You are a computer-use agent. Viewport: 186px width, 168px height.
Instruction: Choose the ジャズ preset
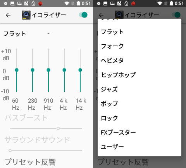pos(139,89)
